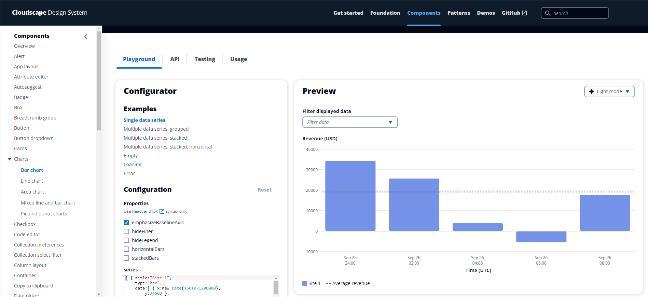The height and width of the screenshot is (297, 648).
Task: Open Badge in the sidebar
Action: pyautogui.click(x=21, y=97)
